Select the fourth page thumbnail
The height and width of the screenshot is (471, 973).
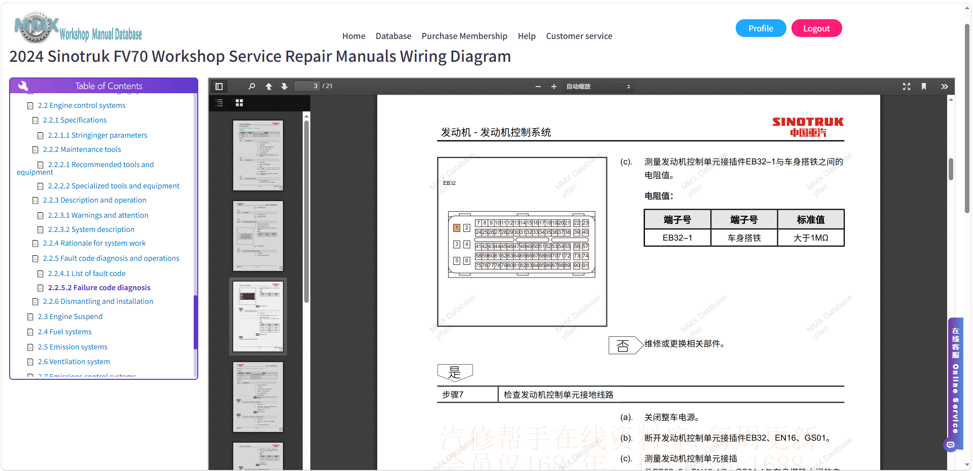(258, 397)
